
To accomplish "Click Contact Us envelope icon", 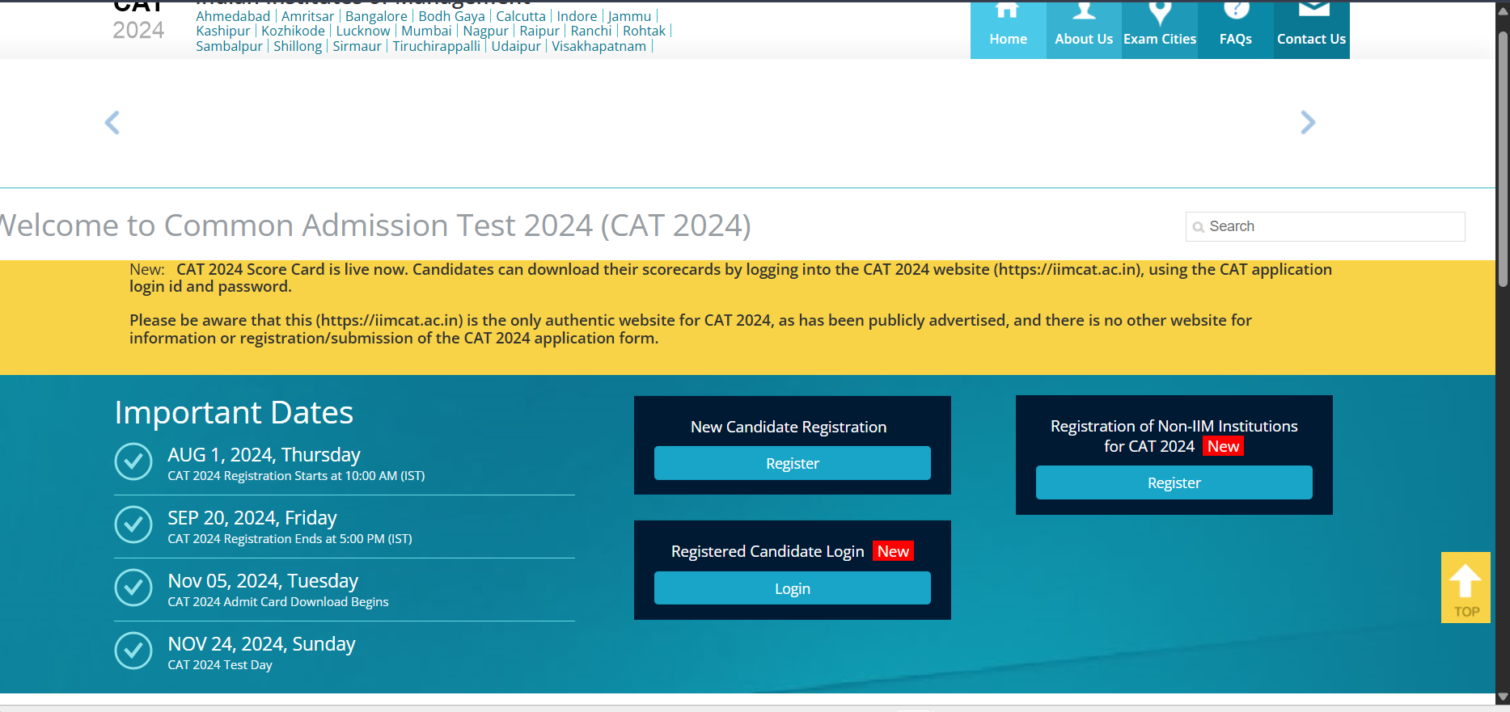I will (1312, 10).
